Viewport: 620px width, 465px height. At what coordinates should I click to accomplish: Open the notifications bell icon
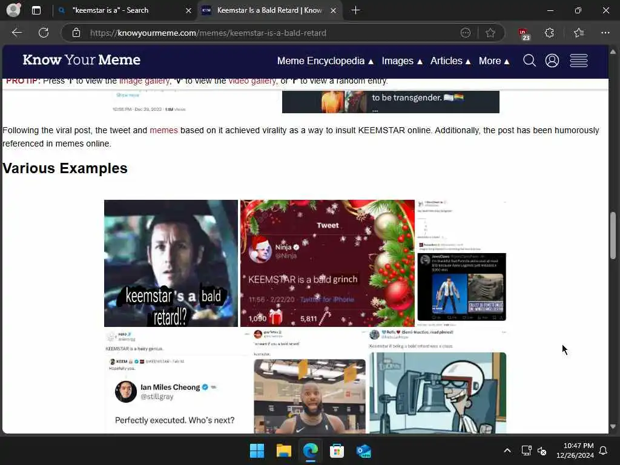604,450
